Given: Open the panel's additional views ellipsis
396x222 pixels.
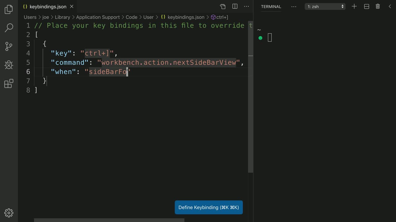Looking at the screenshot, I should click(x=294, y=6).
